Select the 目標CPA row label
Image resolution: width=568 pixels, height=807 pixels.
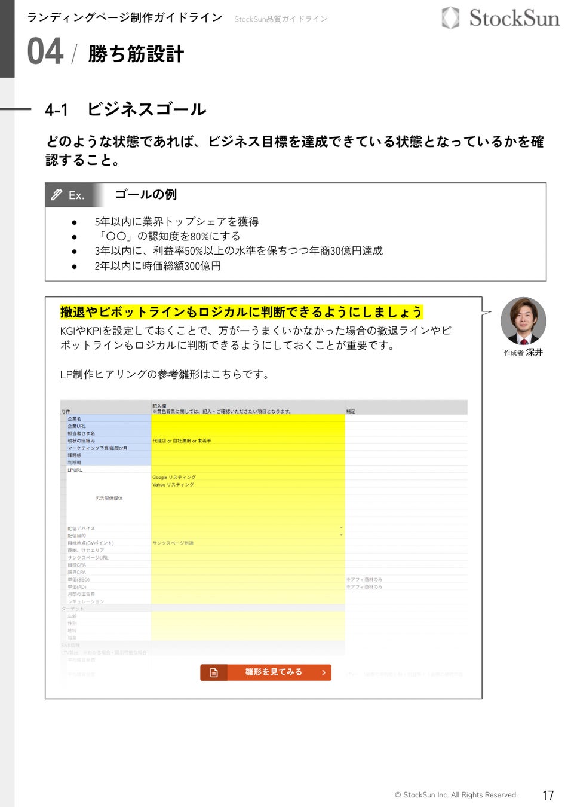tap(76, 565)
